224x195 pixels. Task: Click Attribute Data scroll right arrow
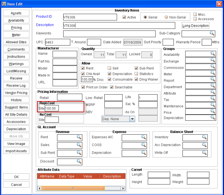[x=123, y=188]
